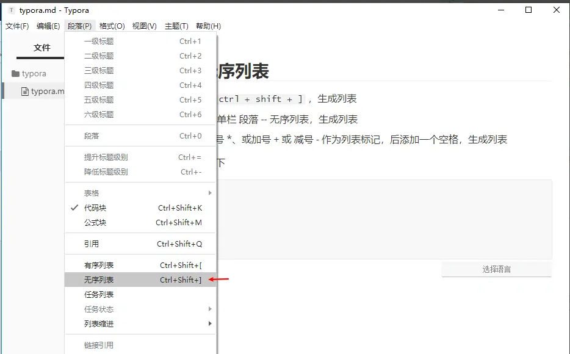Screen dimensions: 570x354
Task: Choose 链接引用 menu entry
Action: click(140, 345)
